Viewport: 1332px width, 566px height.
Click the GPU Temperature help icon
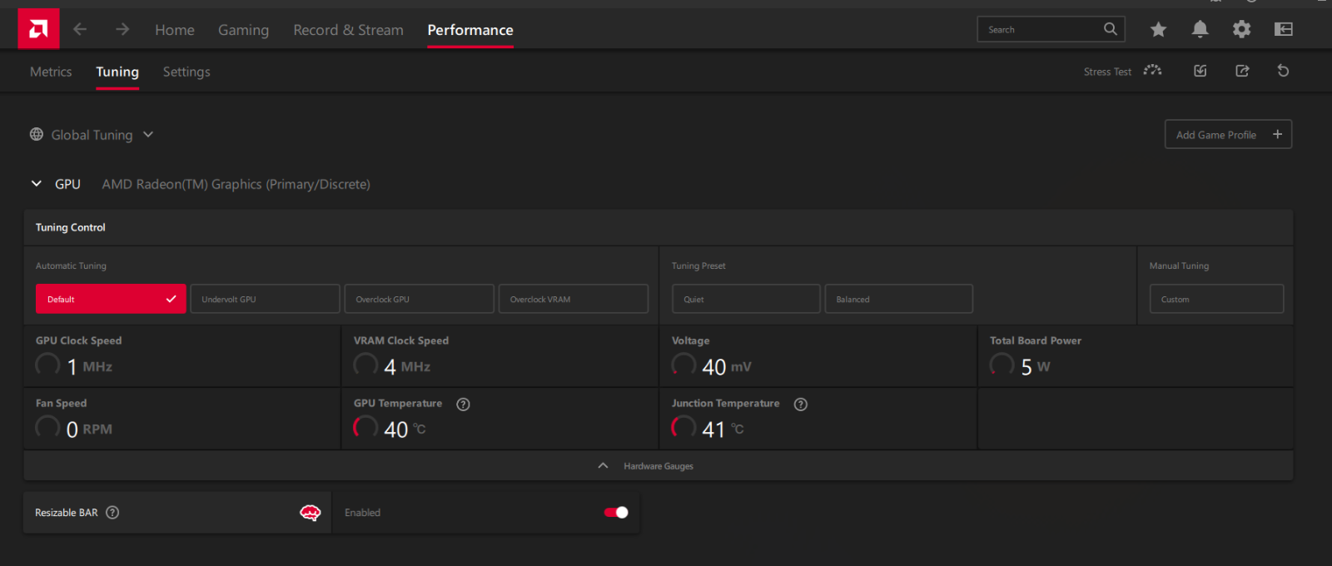point(464,404)
